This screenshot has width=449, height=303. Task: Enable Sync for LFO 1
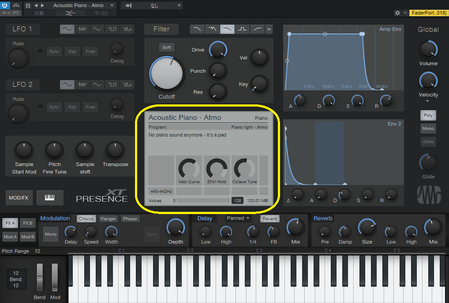click(x=54, y=52)
